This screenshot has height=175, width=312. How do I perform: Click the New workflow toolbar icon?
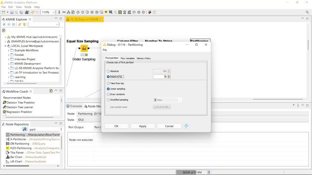[x=3, y=12]
